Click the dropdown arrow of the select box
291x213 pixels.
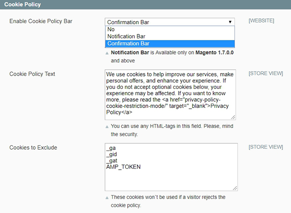coord(230,22)
